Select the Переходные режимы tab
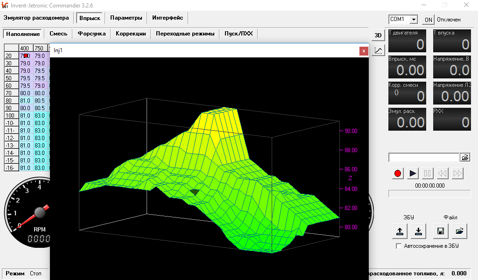478x280 pixels. pos(185,34)
